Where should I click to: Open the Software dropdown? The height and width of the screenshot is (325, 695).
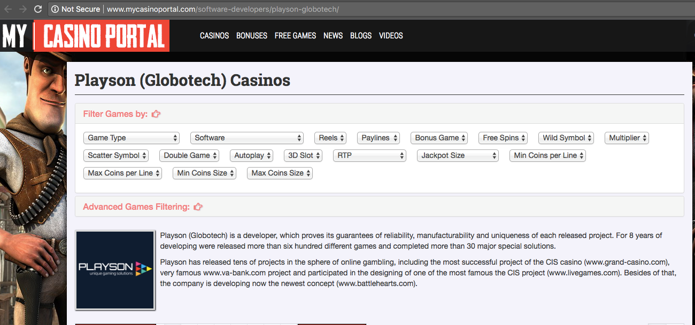point(247,138)
